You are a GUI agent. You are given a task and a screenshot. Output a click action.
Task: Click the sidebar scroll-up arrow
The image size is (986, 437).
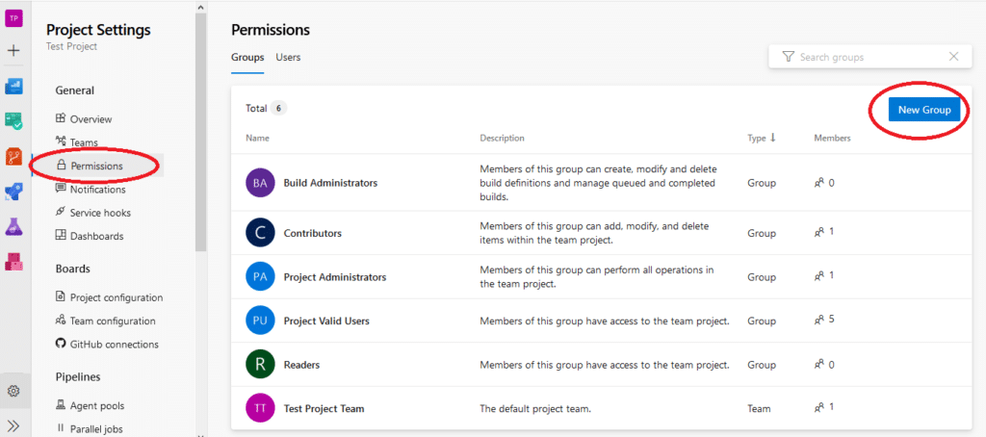[200, 7]
